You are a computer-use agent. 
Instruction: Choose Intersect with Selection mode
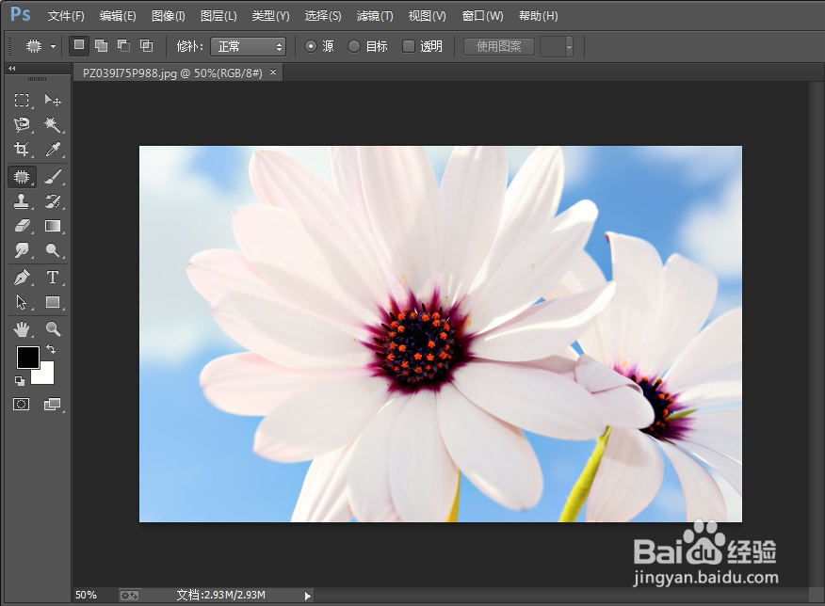[146, 46]
